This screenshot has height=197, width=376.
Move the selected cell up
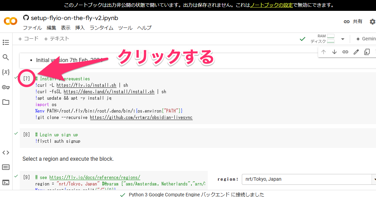(323, 52)
